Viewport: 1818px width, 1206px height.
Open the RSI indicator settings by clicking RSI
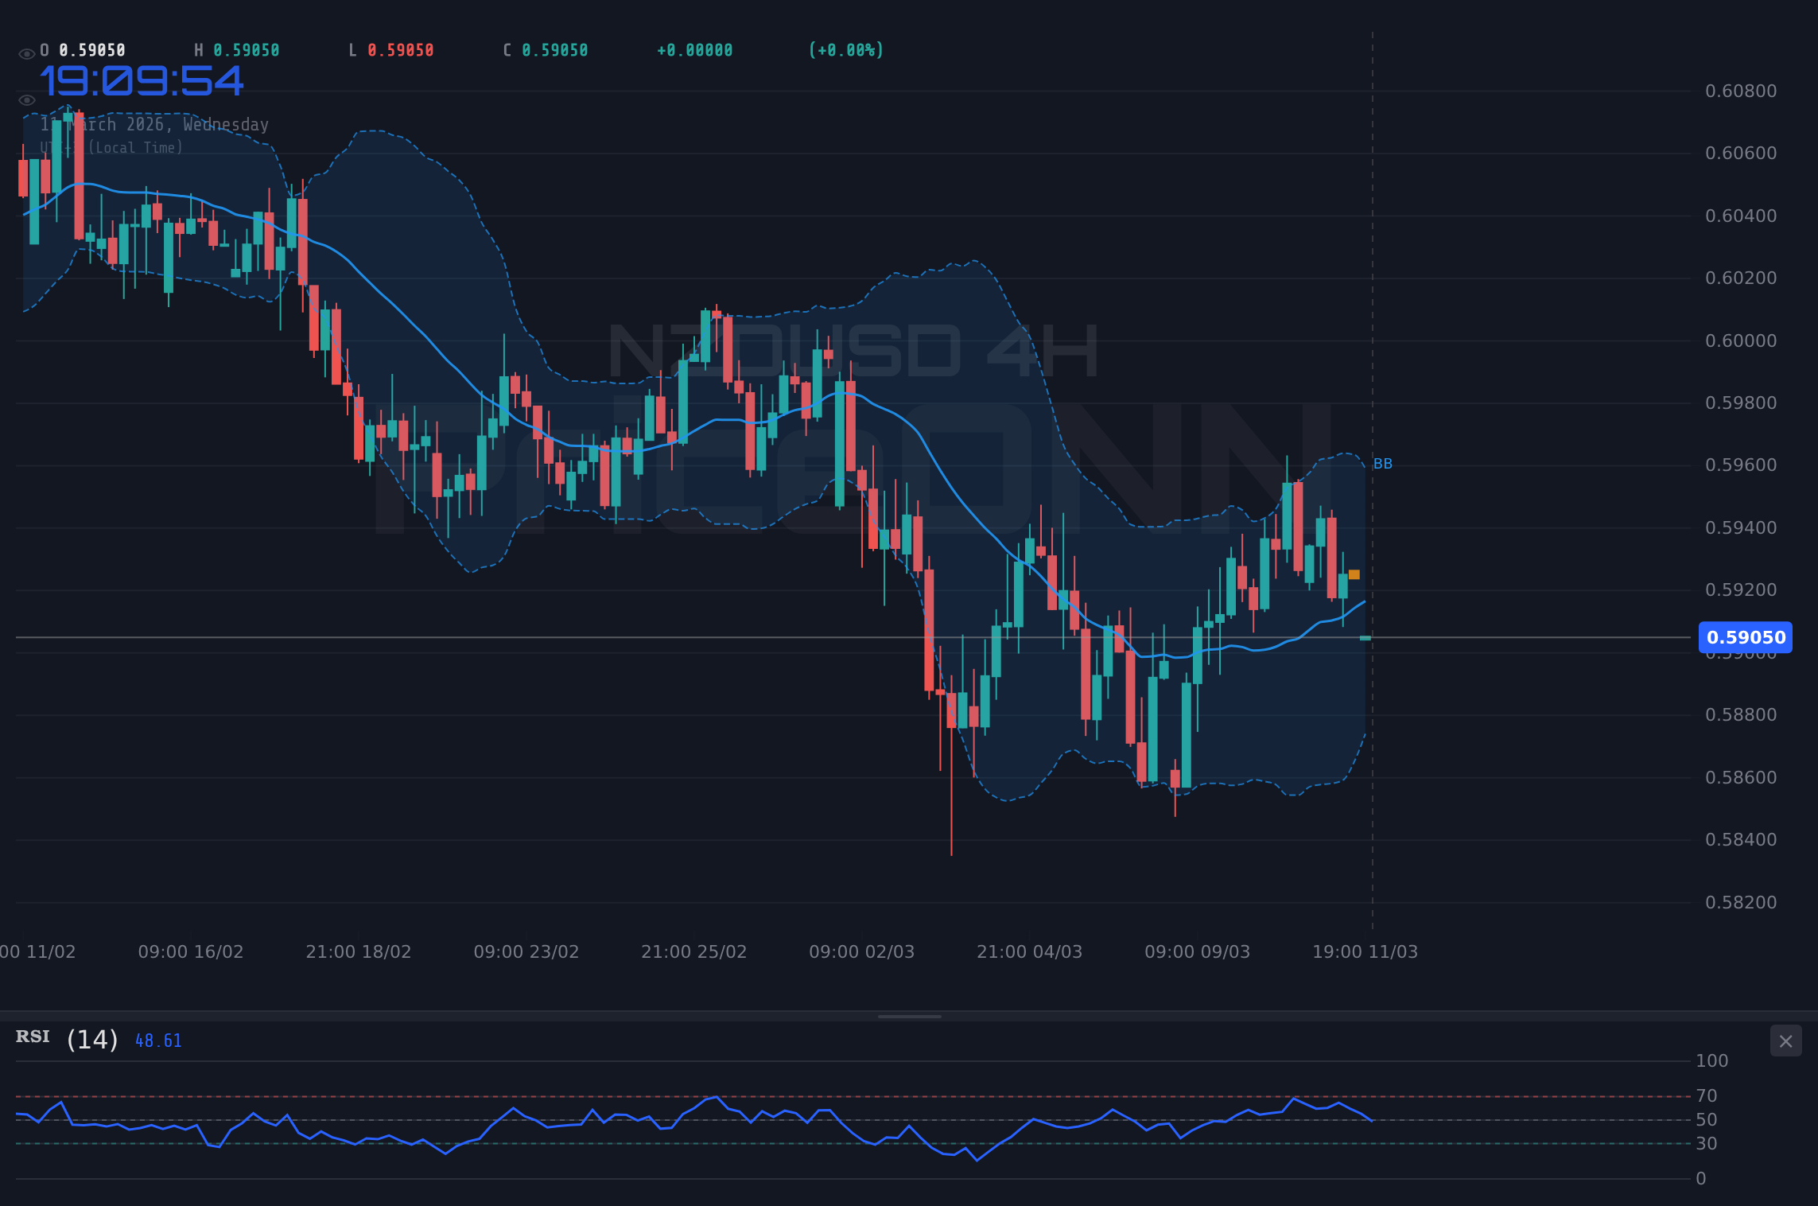point(32,1037)
